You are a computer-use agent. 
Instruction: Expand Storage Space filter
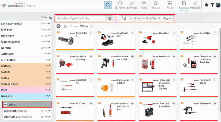49,84
